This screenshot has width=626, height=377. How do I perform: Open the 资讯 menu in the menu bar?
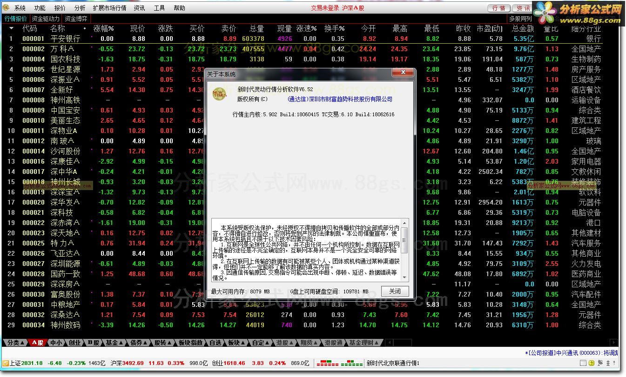click(x=139, y=8)
